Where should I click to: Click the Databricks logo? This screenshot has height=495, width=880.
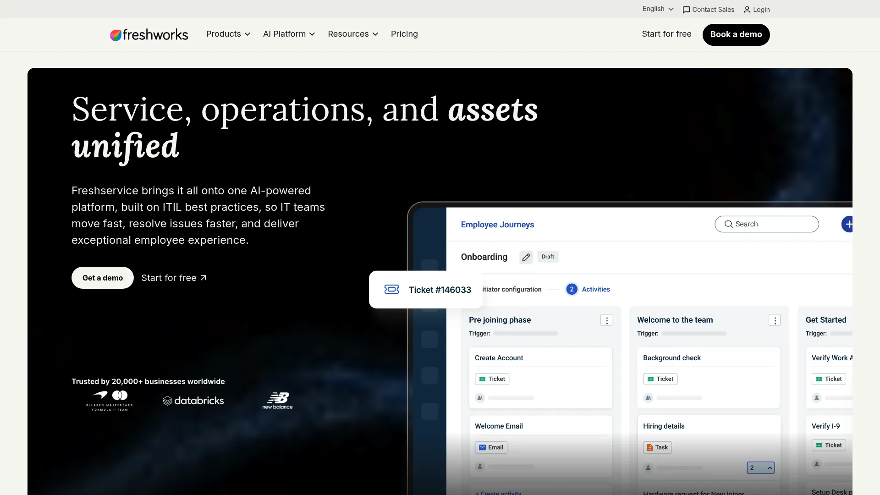[x=193, y=401]
